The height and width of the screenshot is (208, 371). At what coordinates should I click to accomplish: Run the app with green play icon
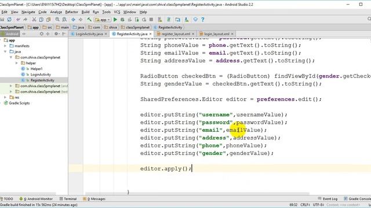(115, 20)
